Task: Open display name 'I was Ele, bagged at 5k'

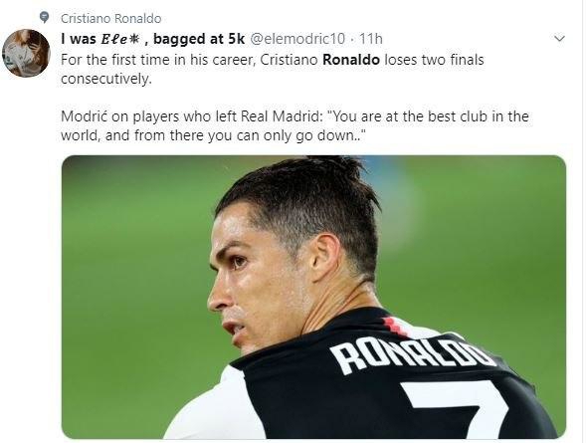Action: 152,39
